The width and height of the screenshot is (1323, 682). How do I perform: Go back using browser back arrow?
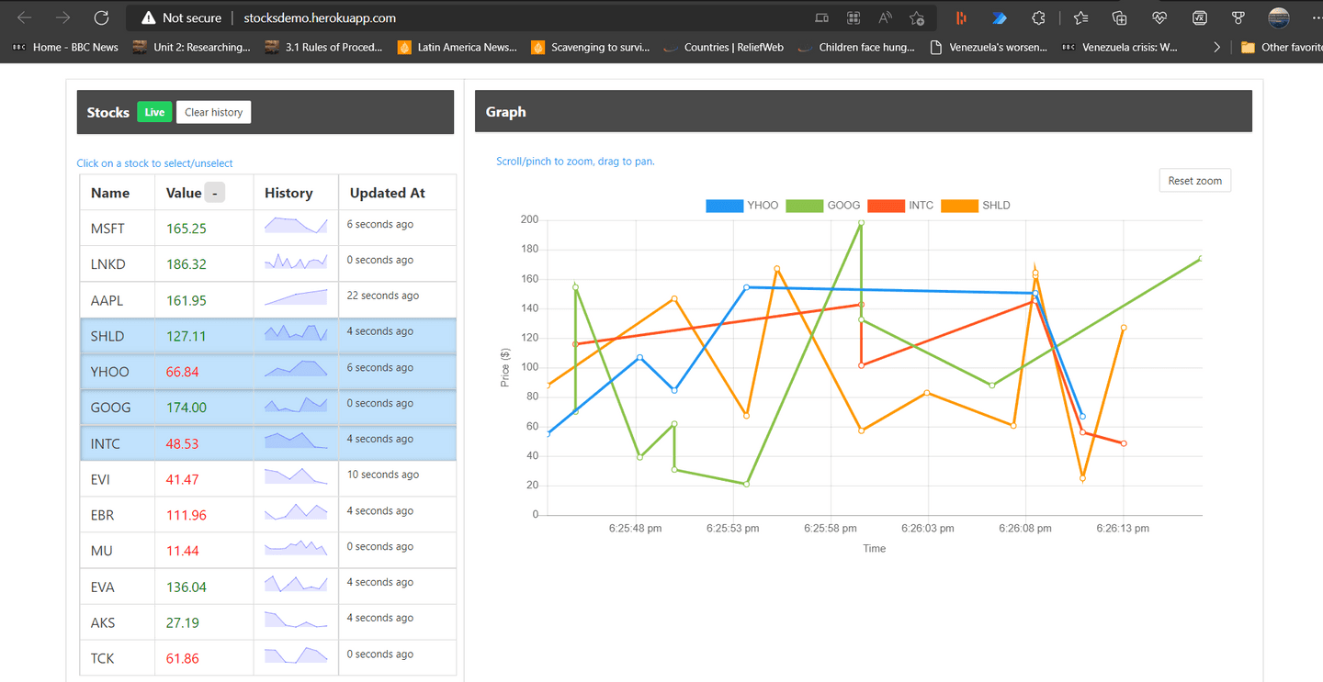point(25,17)
